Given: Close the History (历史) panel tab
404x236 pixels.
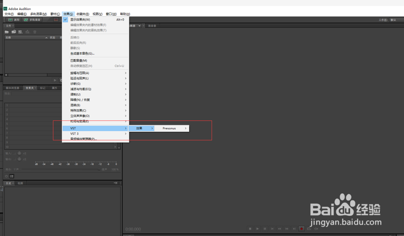Looking at the screenshot, I should 13,183.
